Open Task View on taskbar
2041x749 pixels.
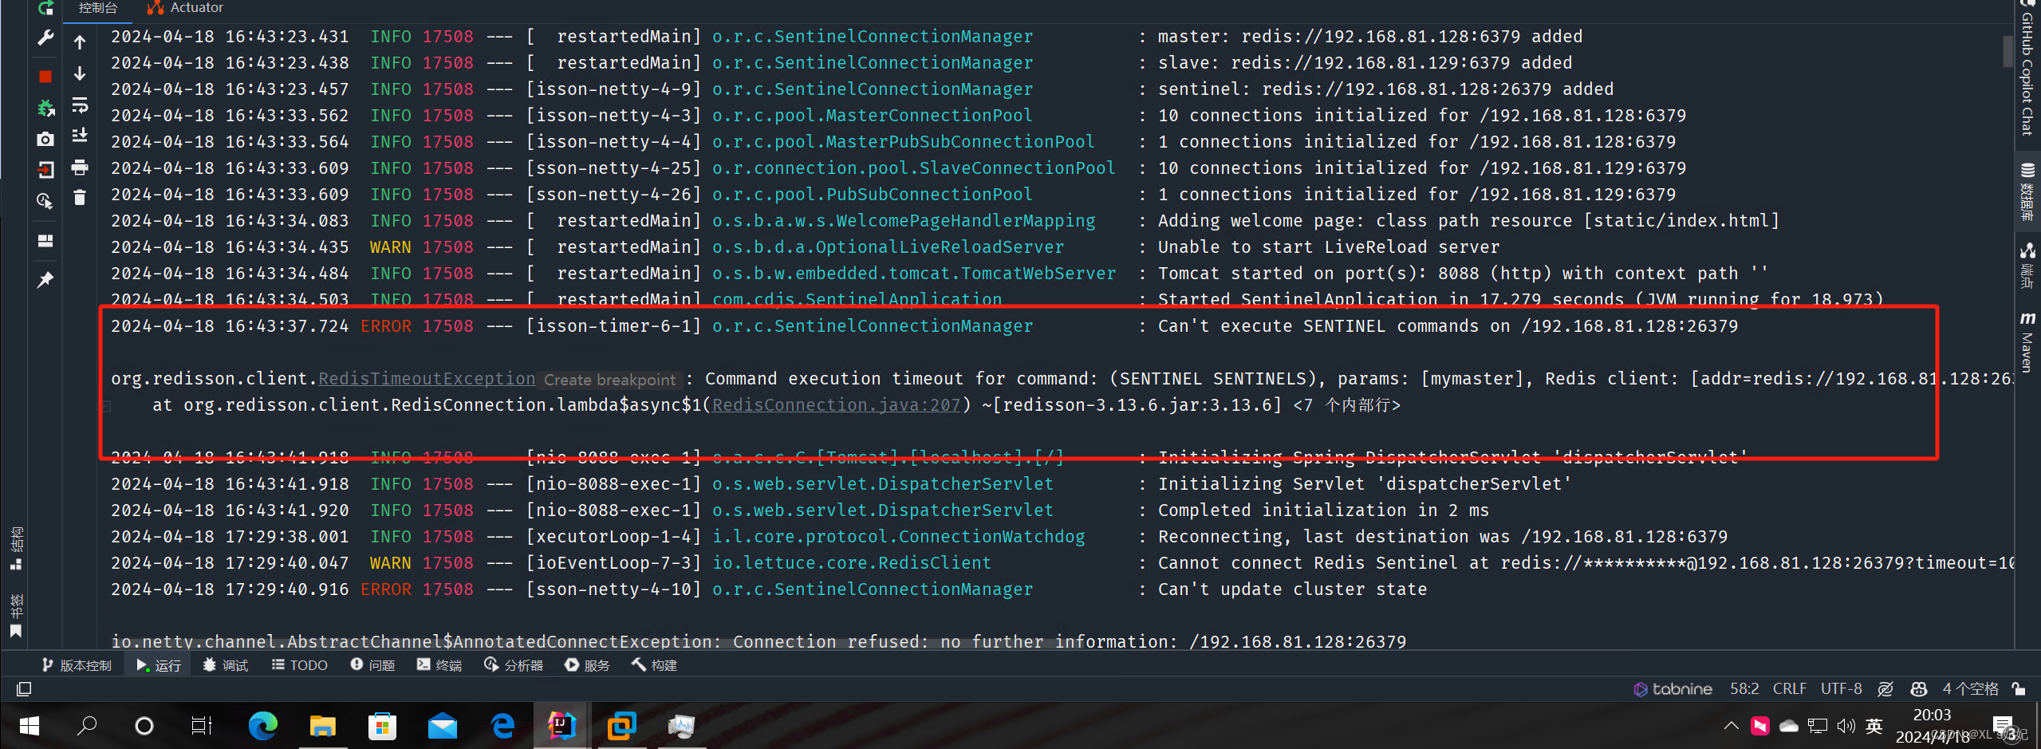202,726
